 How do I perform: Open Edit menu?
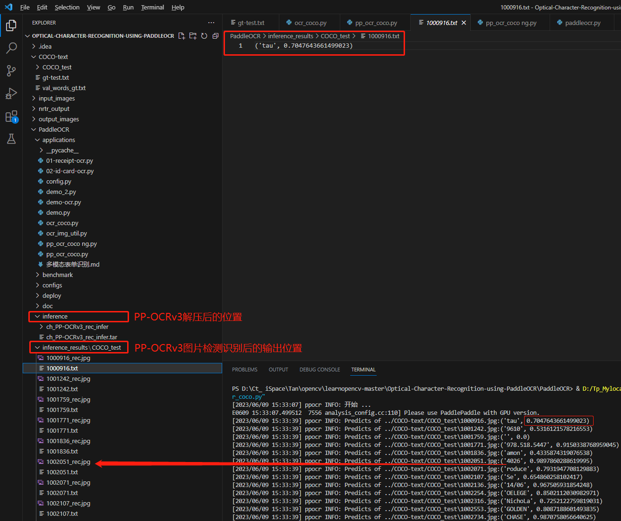(42, 7)
